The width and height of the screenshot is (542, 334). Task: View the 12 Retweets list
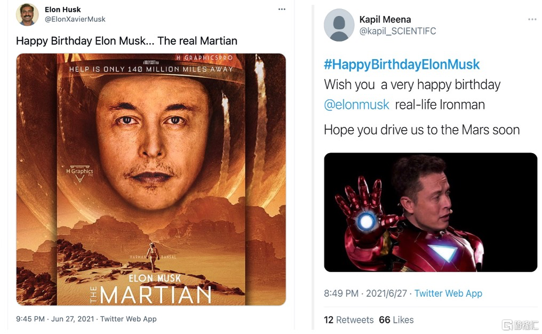(x=348, y=320)
